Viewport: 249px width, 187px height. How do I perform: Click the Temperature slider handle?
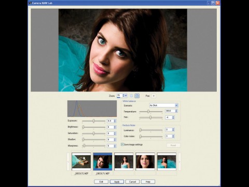point(148,112)
